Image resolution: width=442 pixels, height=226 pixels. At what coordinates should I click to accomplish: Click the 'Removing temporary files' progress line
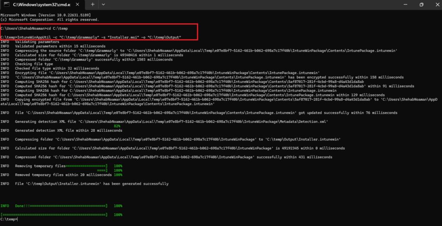pyautogui.click(x=61, y=166)
